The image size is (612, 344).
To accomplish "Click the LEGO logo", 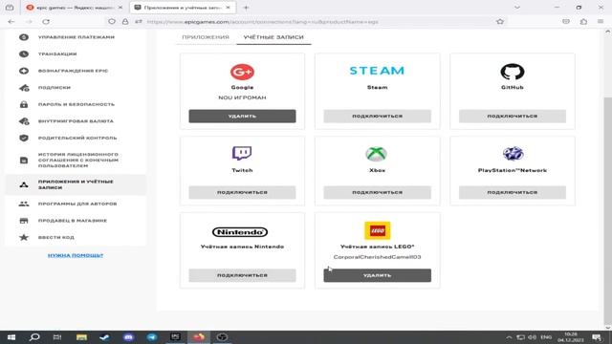I will pyautogui.click(x=377, y=230).
